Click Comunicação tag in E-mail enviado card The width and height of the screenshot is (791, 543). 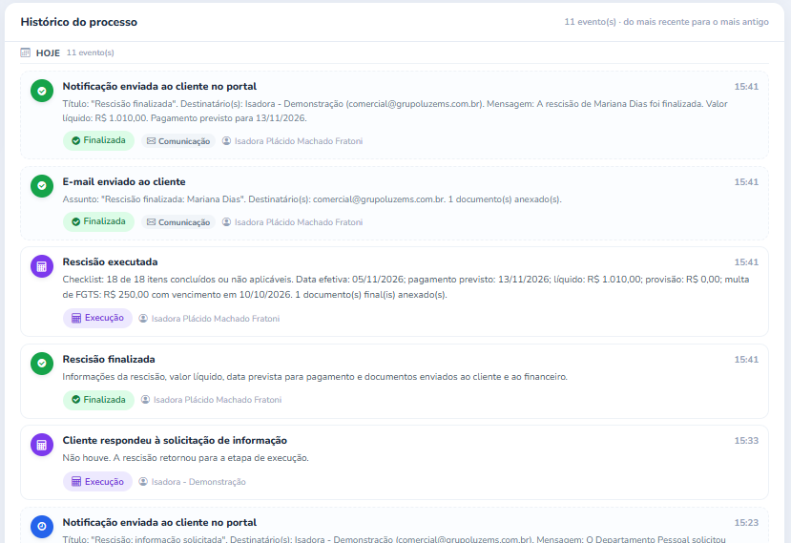[x=178, y=222]
